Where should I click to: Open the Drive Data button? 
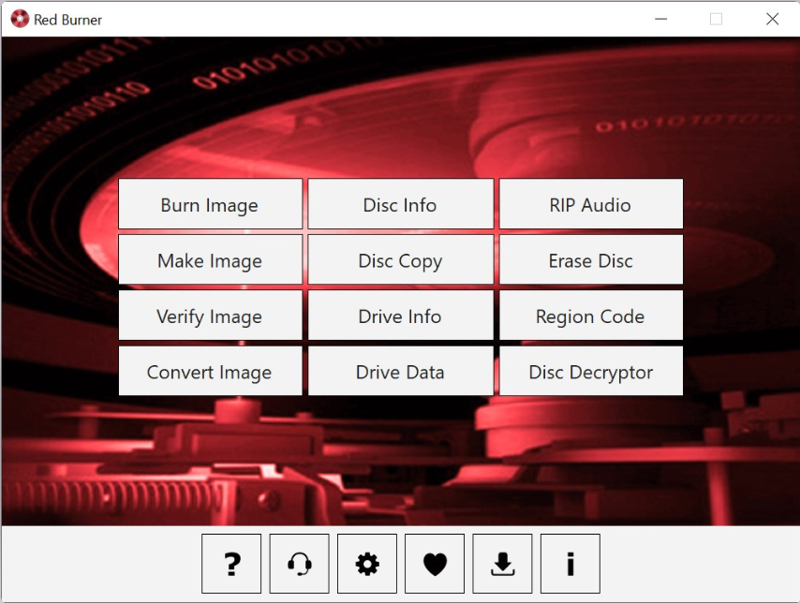coord(400,372)
